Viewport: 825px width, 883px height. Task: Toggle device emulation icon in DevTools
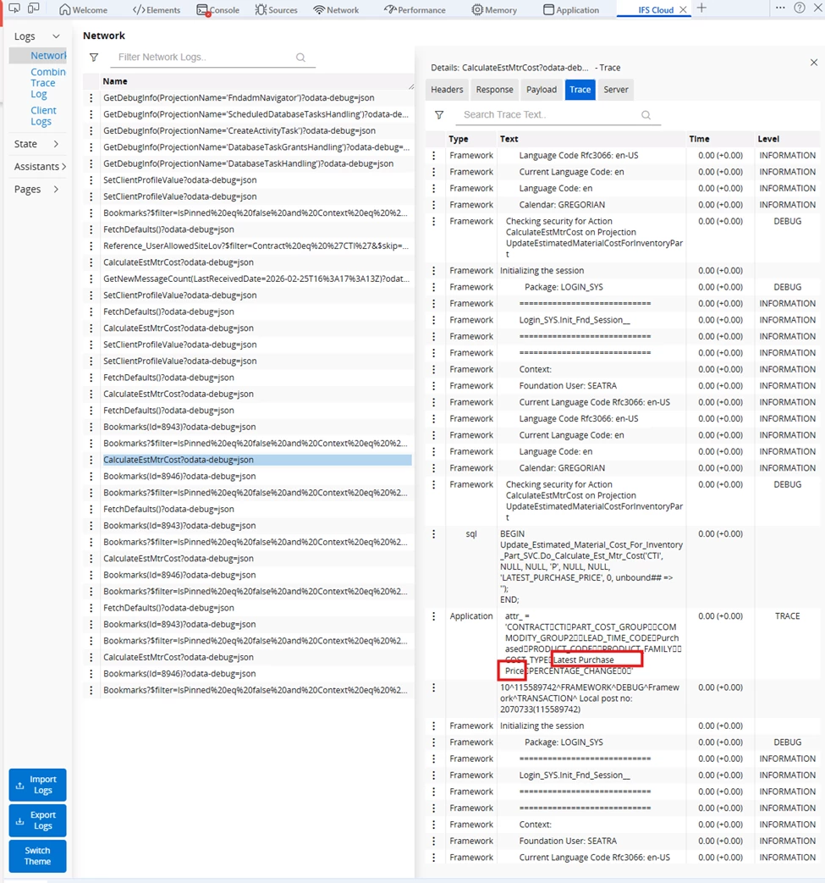click(34, 8)
